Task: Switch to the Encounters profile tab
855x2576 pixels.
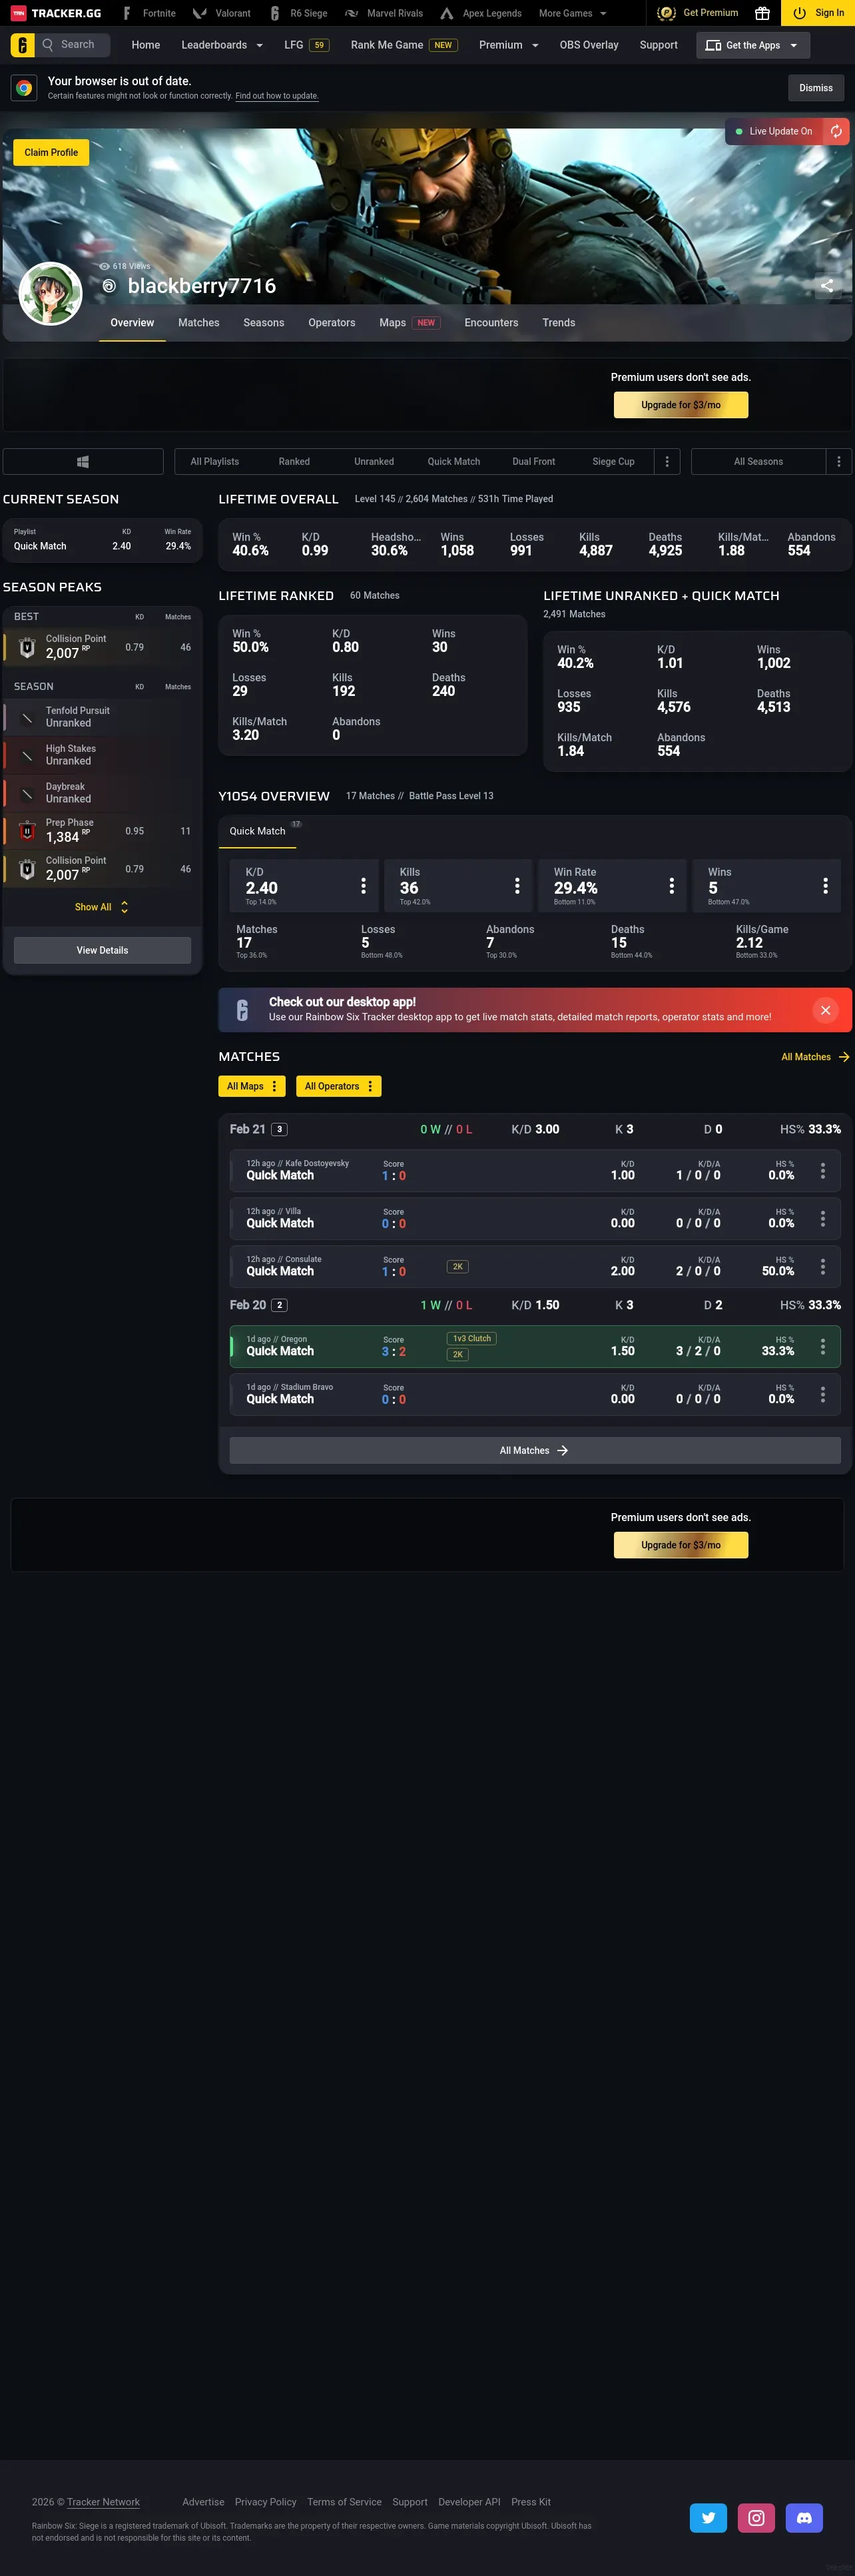Action: [x=491, y=322]
